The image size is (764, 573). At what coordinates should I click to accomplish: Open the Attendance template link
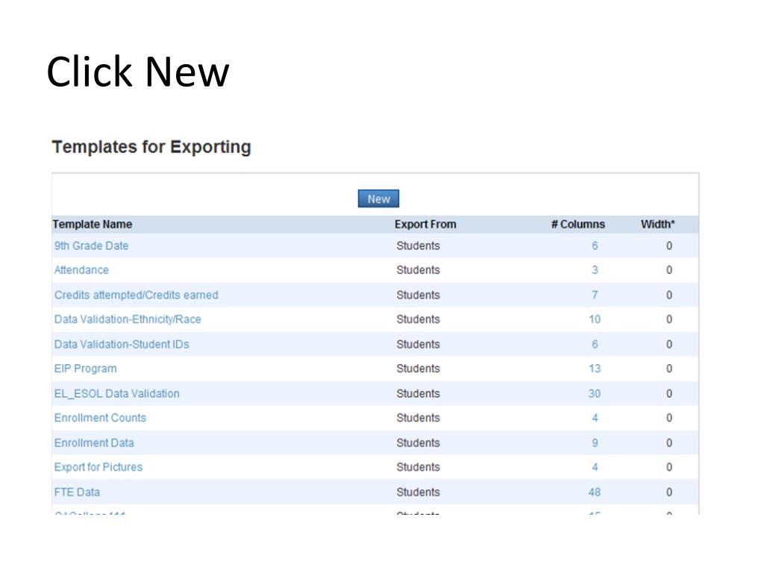pos(81,270)
